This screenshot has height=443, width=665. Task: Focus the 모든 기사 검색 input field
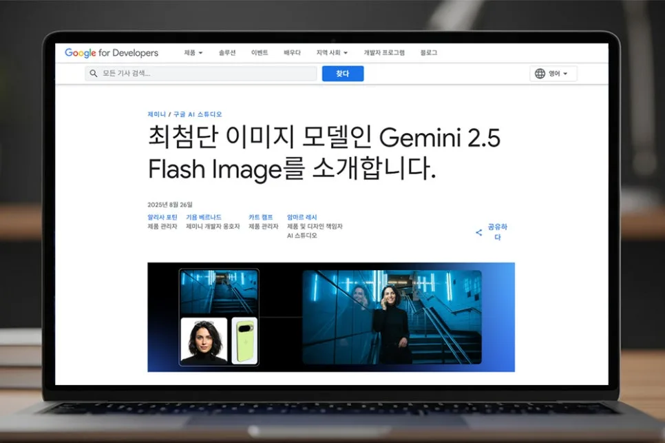pyautogui.click(x=201, y=74)
